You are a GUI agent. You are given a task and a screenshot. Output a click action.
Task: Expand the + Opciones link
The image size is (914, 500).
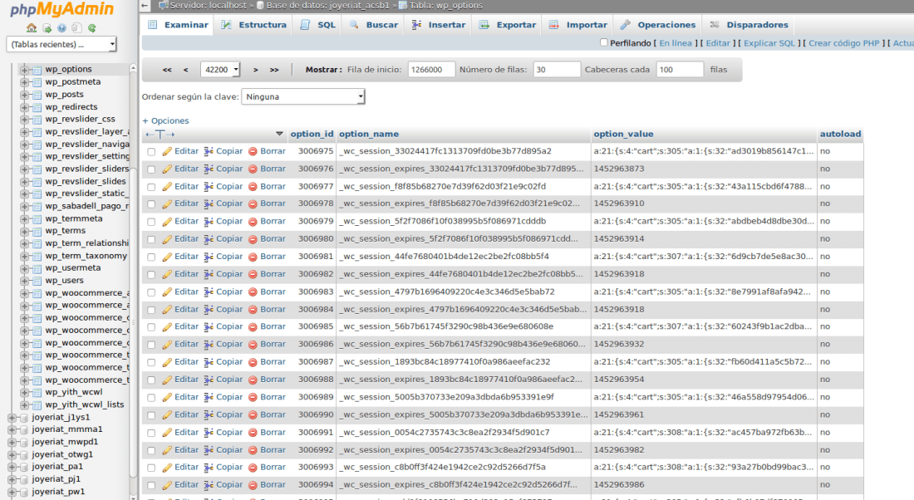165,120
